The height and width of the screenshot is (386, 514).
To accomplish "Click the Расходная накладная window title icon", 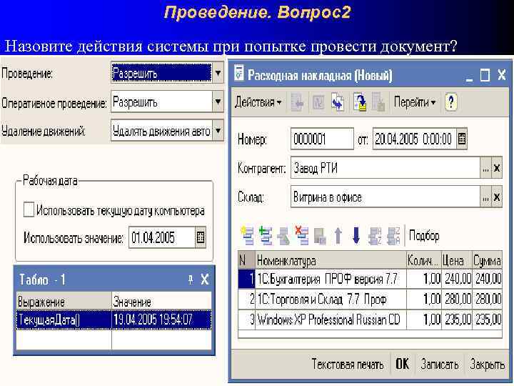I will [239, 74].
